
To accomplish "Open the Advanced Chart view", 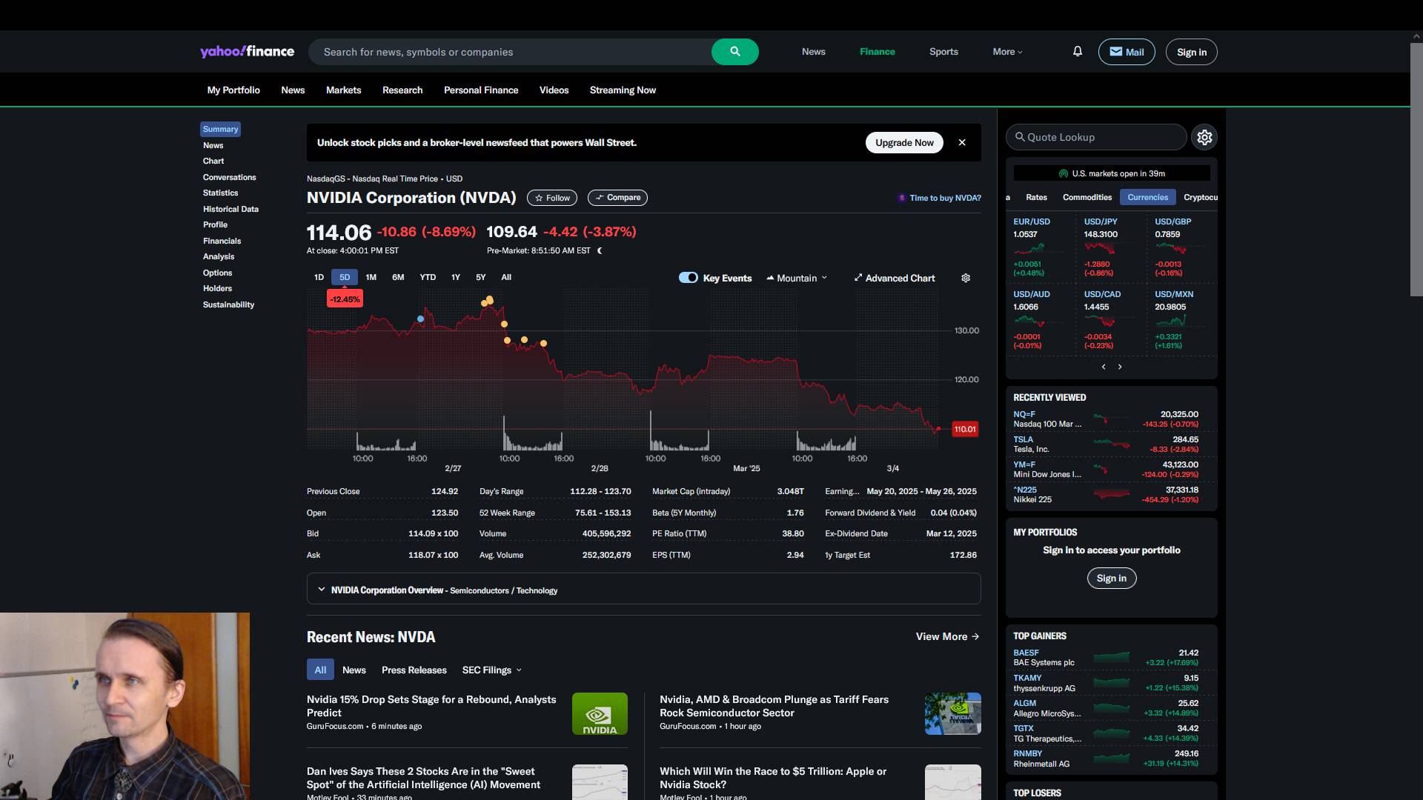I will pyautogui.click(x=894, y=278).
